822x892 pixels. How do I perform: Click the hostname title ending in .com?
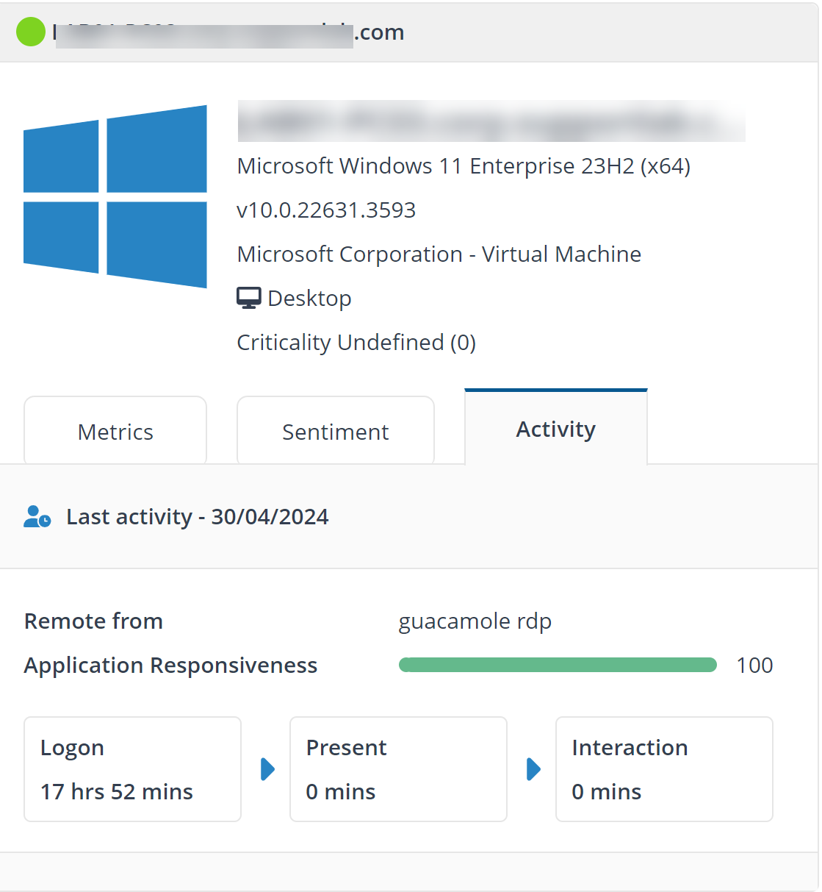coord(228,32)
